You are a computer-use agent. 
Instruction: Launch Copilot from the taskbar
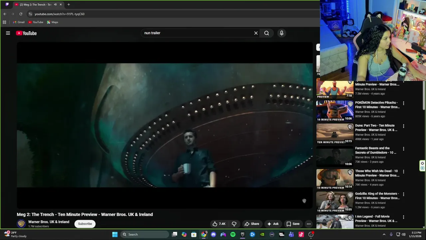pos(184,234)
